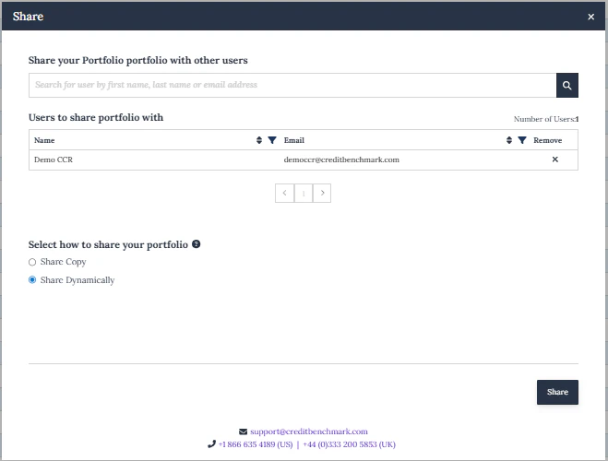Click the Demo CCR name cell
This screenshot has width=608, height=461.
54,160
